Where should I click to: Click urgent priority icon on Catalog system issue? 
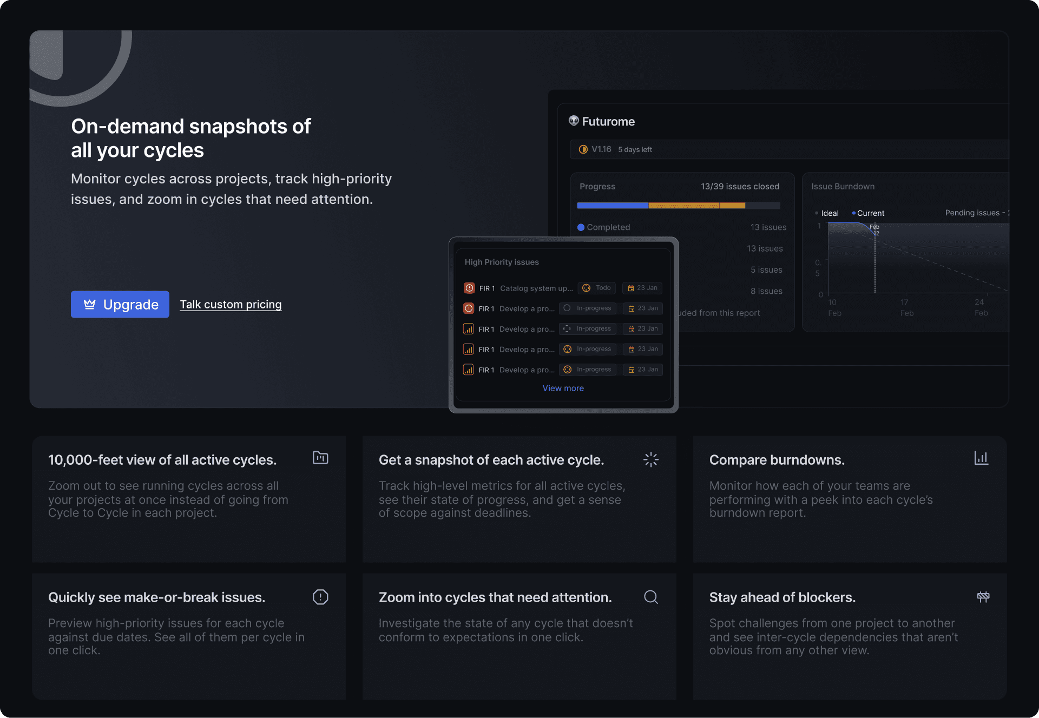point(469,288)
